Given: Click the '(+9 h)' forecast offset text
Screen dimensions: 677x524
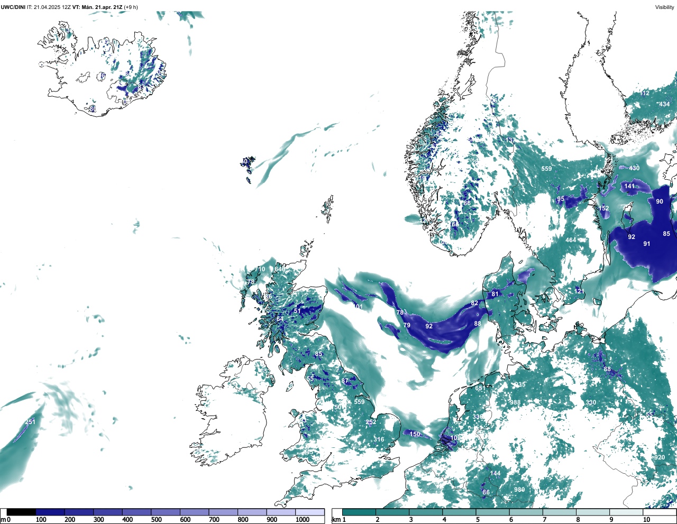Looking at the screenshot, I should [131, 7].
